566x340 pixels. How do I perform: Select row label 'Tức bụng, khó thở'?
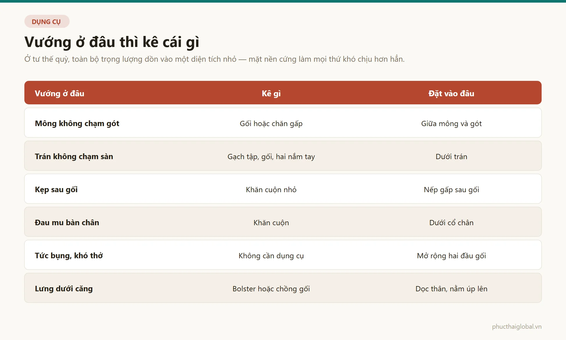(69, 256)
